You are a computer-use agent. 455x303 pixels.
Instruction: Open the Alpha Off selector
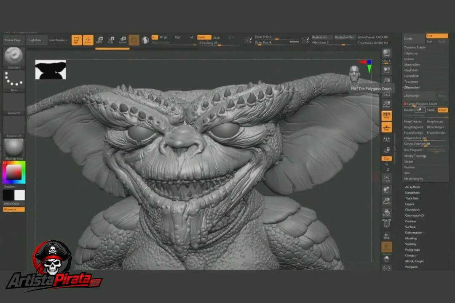point(13,104)
